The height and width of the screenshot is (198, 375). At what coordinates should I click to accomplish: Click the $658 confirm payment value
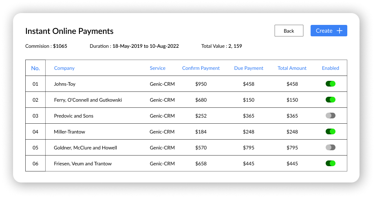pos(201,164)
